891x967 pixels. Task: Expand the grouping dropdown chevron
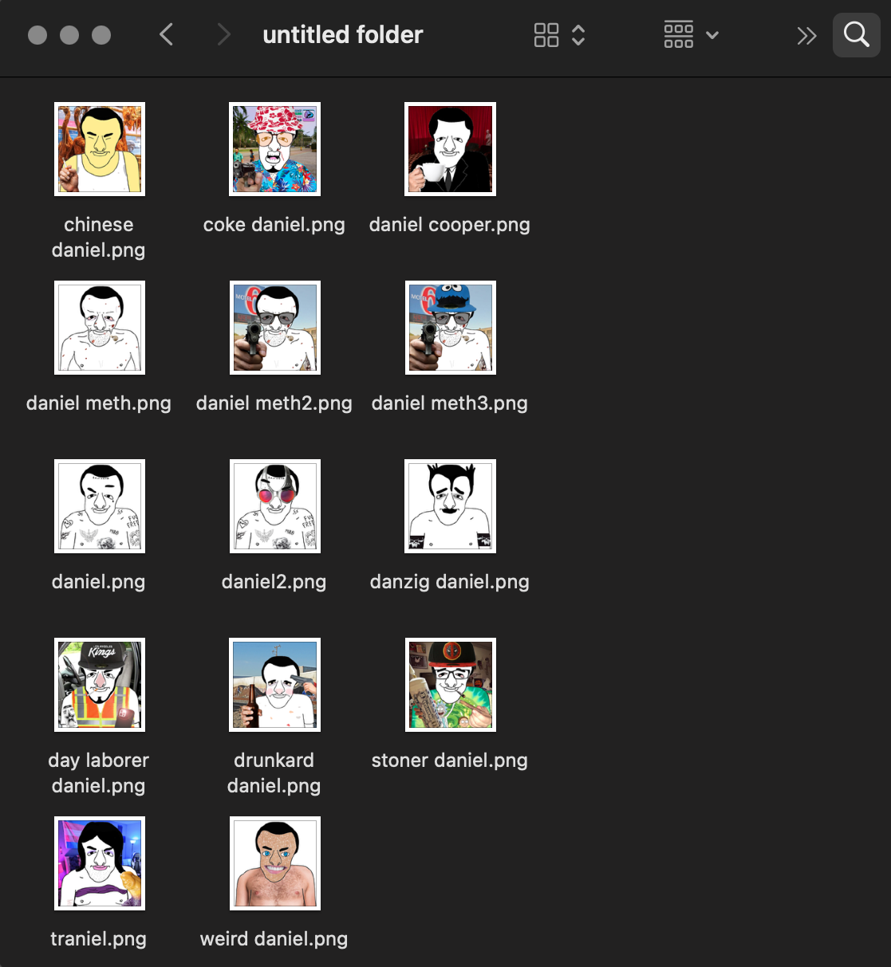713,35
